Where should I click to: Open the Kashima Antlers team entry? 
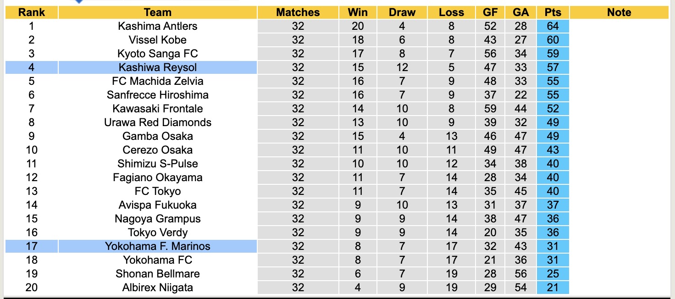point(157,26)
